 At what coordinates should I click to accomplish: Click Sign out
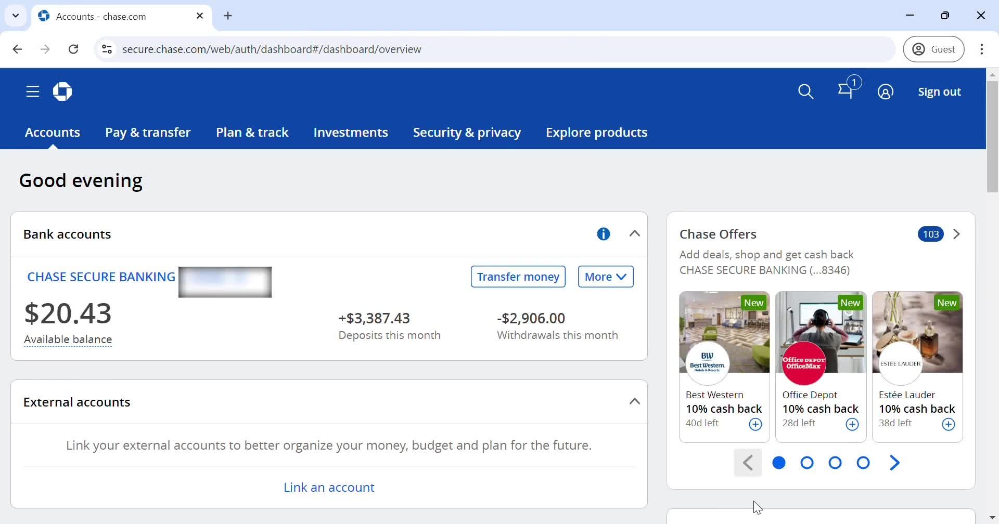point(939,92)
